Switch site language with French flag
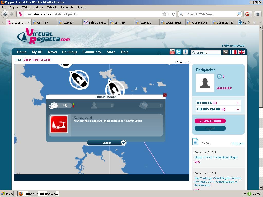Screen dimensions: 263x197 233,52
